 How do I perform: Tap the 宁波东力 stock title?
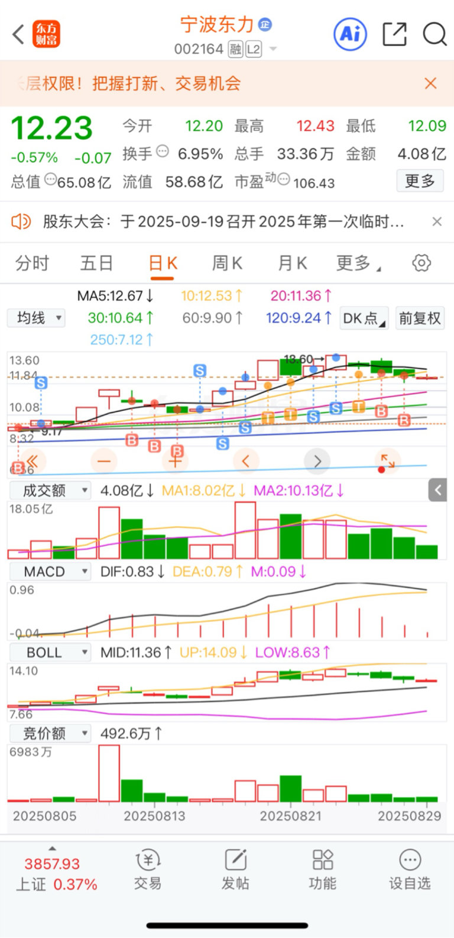click(x=217, y=25)
